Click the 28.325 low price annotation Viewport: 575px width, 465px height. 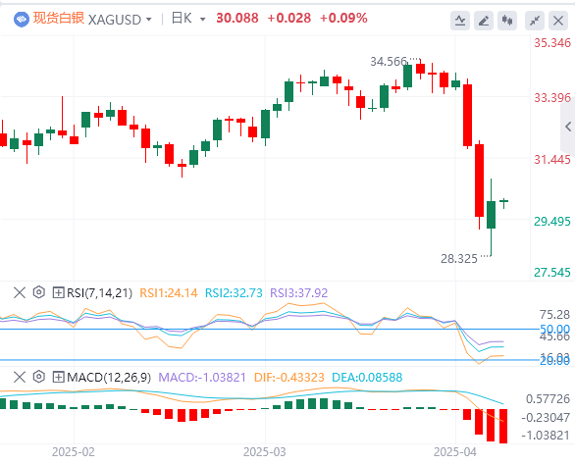pyautogui.click(x=459, y=259)
